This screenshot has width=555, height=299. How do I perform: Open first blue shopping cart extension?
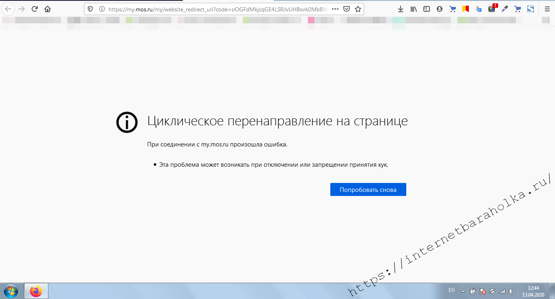(x=453, y=9)
